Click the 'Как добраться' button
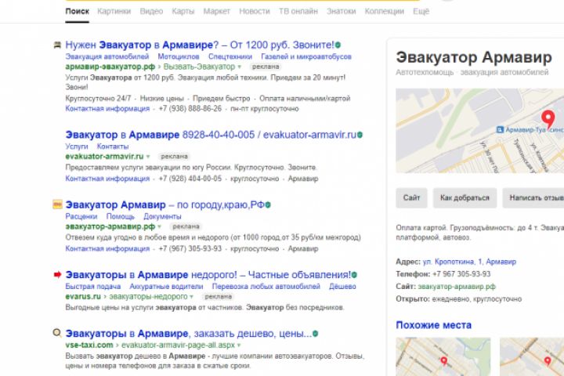Image resolution: width=564 pixels, height=376 pixels. pos(465,198)
